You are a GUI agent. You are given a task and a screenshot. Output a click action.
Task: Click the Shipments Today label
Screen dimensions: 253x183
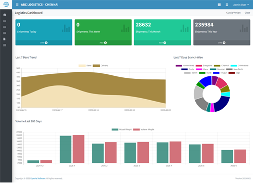click(x=27, y=32)
